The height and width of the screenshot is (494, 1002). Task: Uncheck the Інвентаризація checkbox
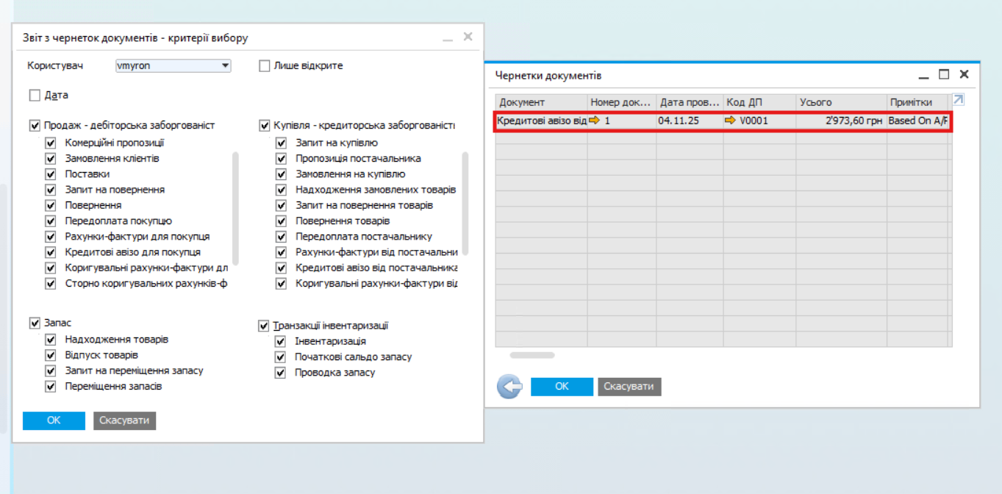[281, 341]
